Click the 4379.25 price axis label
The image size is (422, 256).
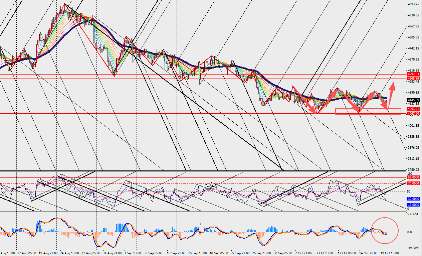(413, 59)
